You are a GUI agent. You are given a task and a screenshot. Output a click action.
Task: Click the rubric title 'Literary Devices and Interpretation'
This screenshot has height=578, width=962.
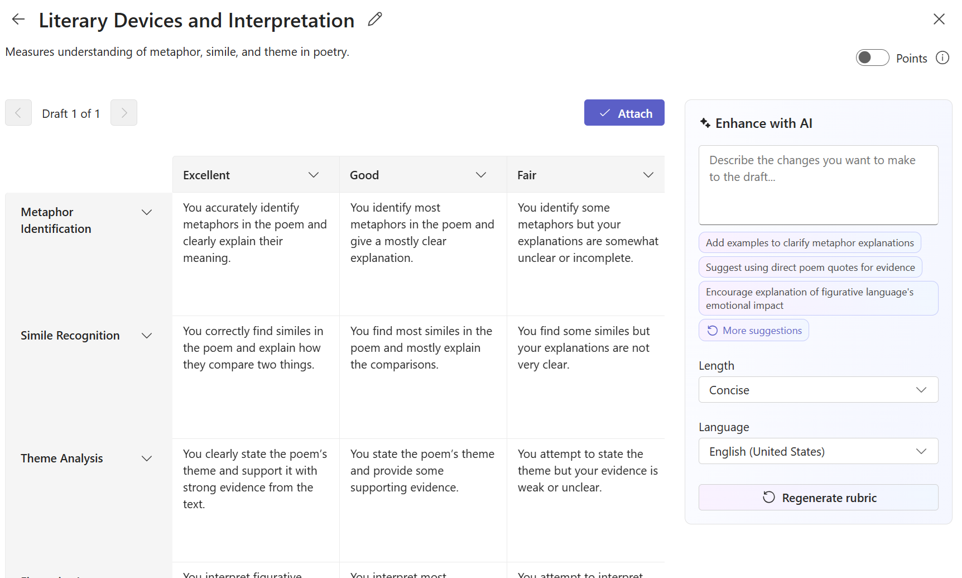[196, 21]
